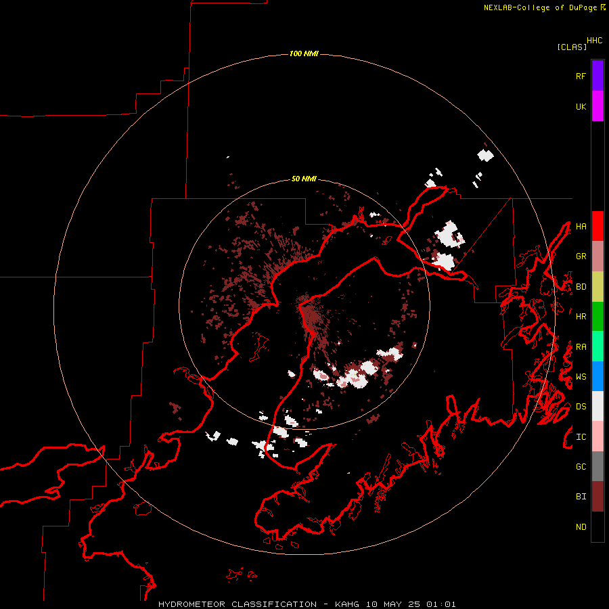Click the BD legend label
Viewport: 609px width, 609px height.
581,287
